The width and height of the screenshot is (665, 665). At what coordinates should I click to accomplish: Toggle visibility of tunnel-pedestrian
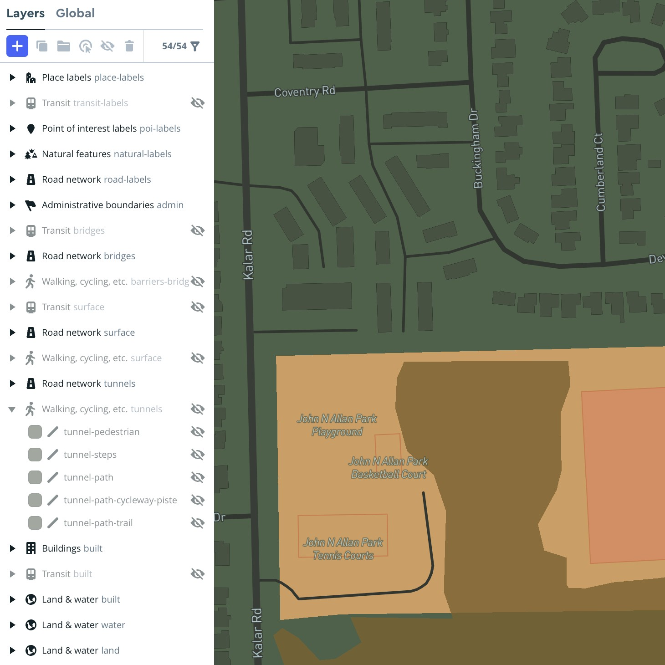tap(198, 431)
